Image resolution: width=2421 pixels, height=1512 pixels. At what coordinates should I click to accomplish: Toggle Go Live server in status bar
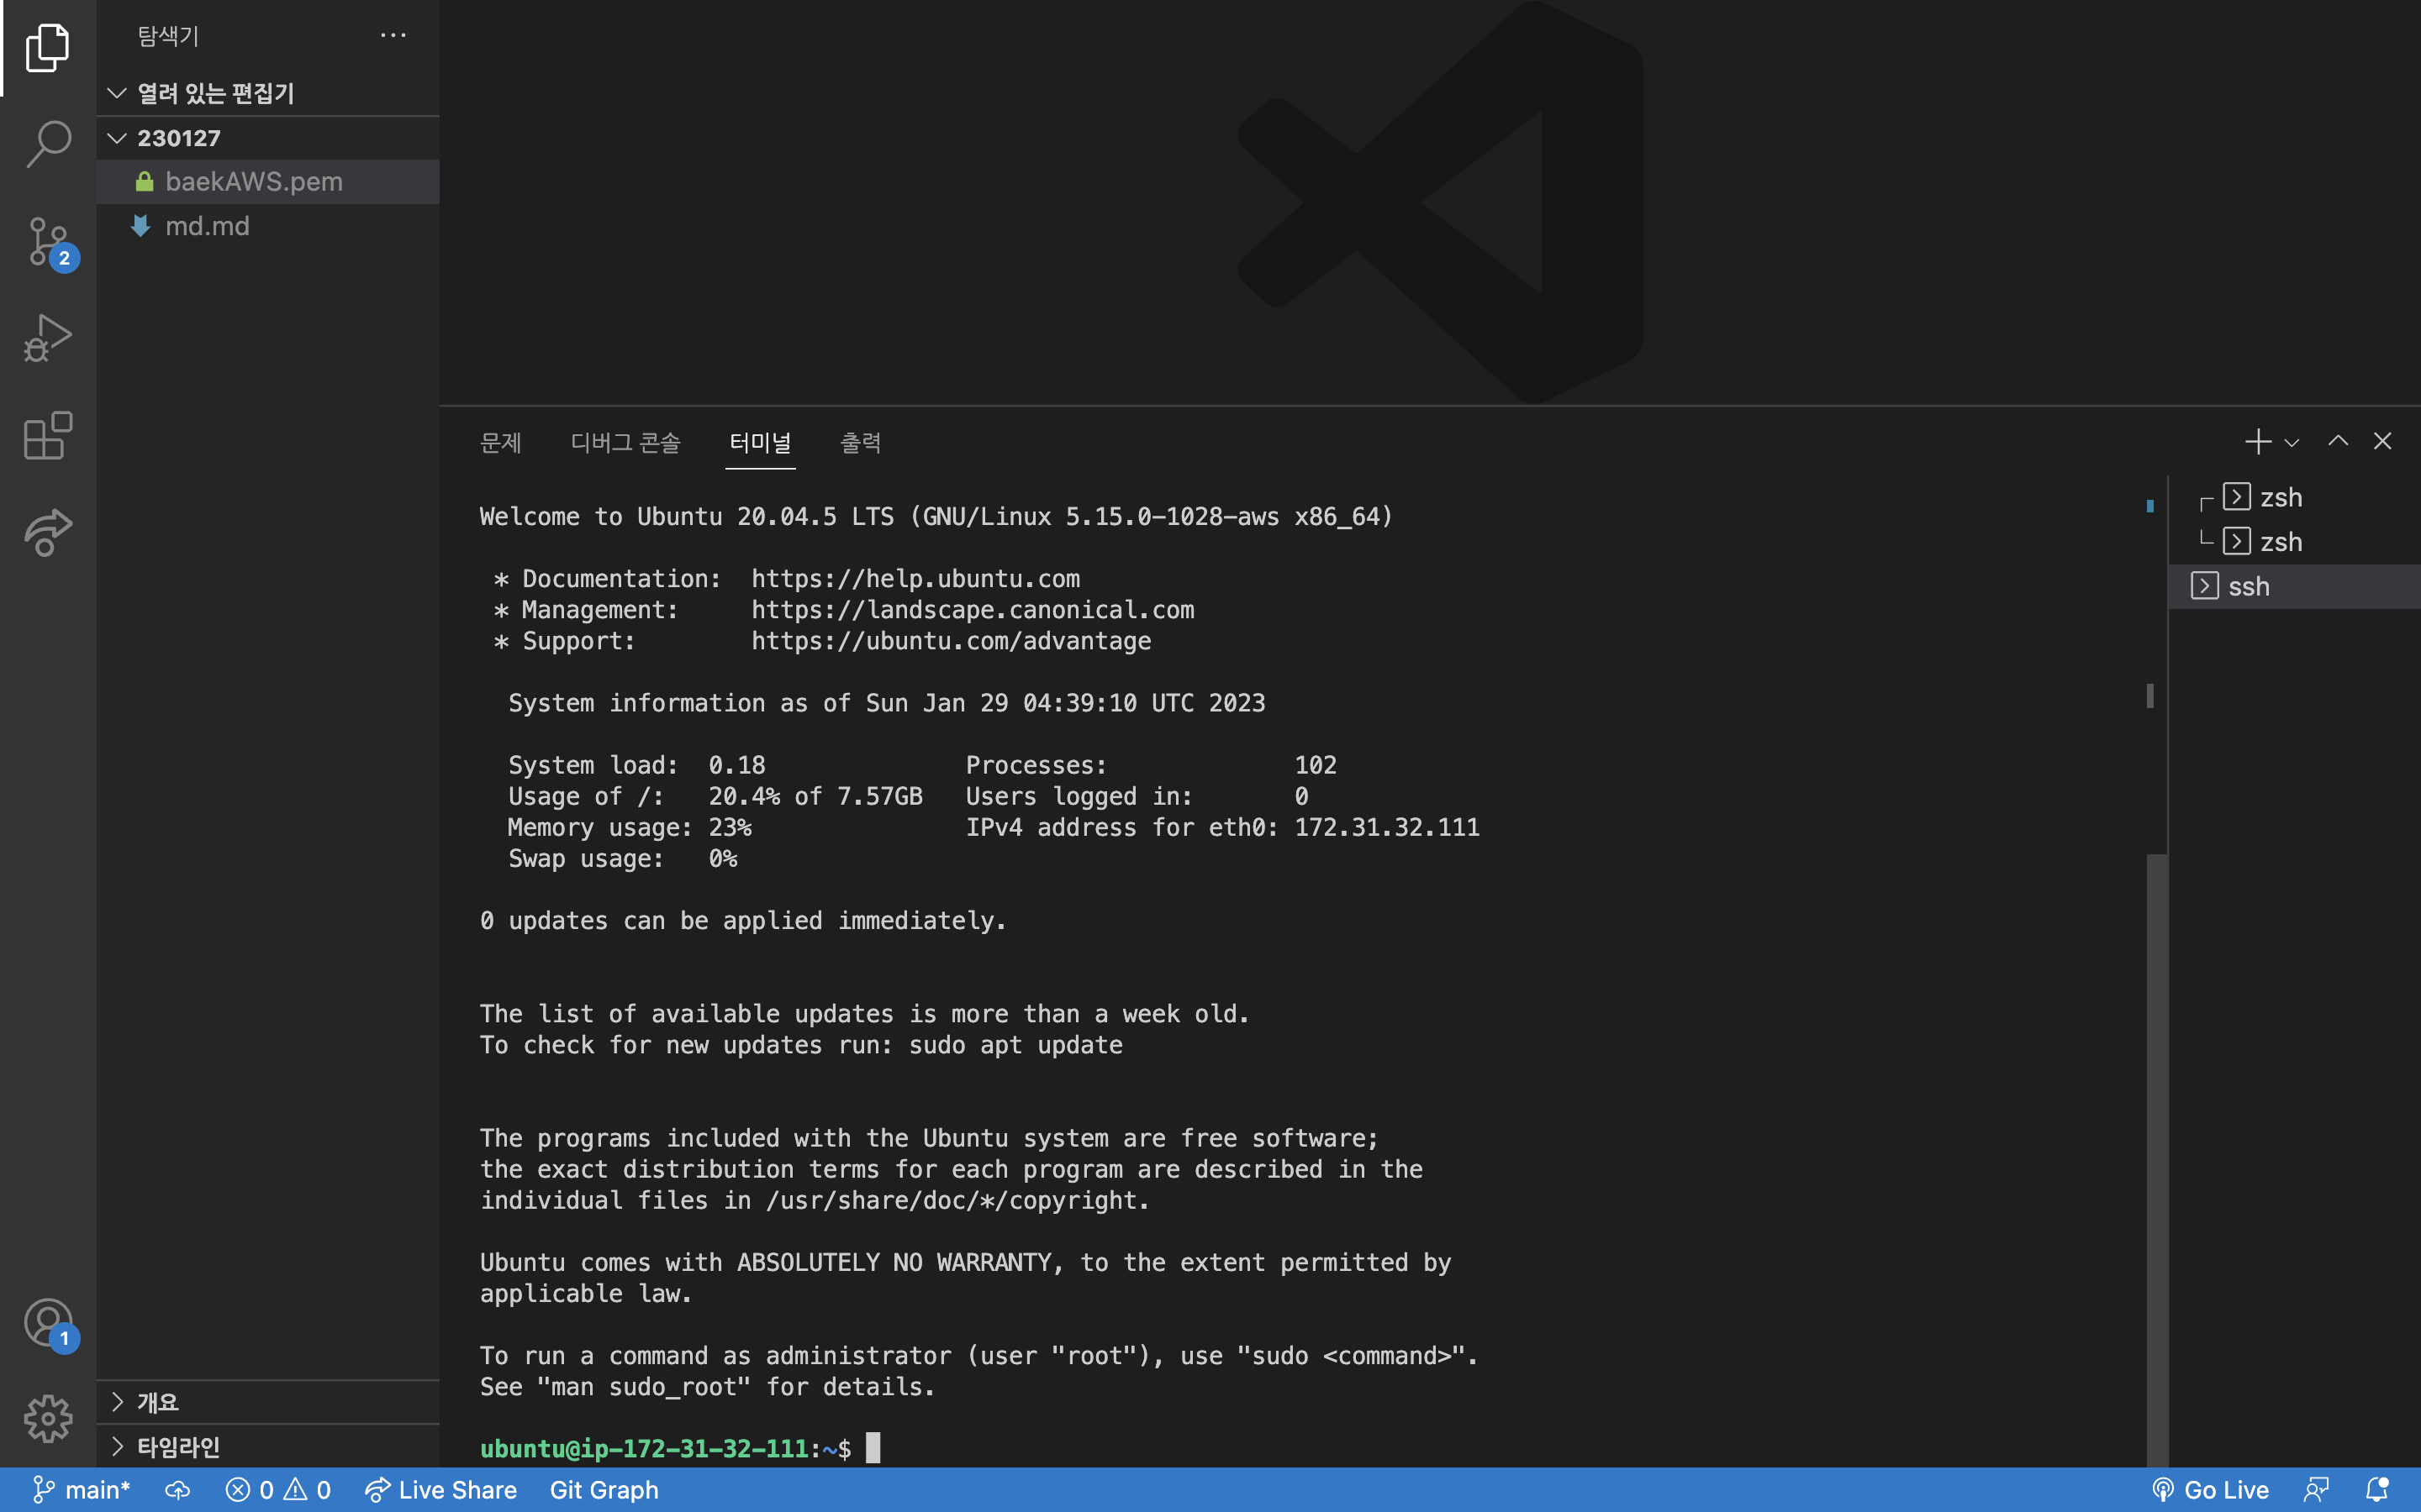click(2211, 1490)
